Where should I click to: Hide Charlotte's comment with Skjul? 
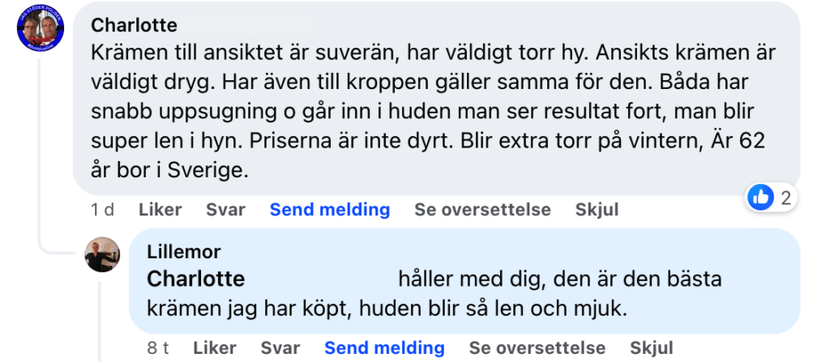[x=597, y=210]
